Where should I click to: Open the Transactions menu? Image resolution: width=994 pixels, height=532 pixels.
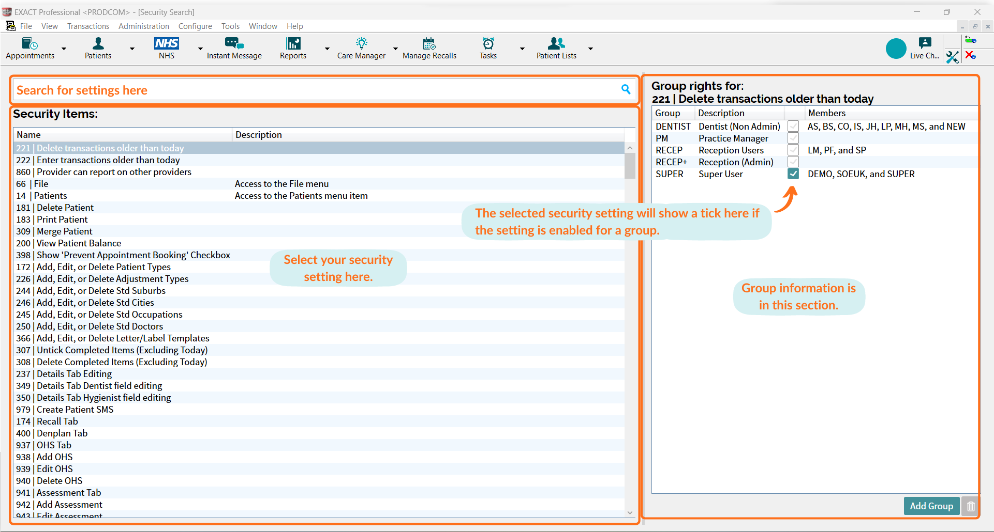point(88,26)
